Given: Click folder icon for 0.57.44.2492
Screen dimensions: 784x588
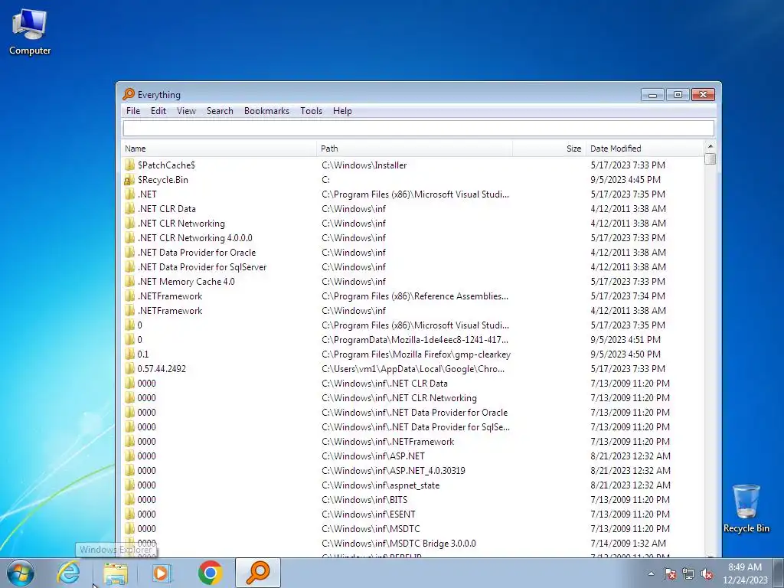Looking at the screenshot, I should pos(129,368).
